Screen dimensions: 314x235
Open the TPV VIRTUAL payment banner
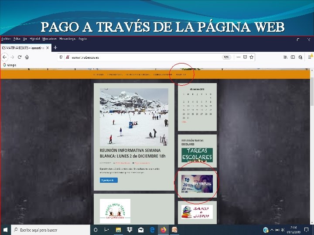coord(197,184)
